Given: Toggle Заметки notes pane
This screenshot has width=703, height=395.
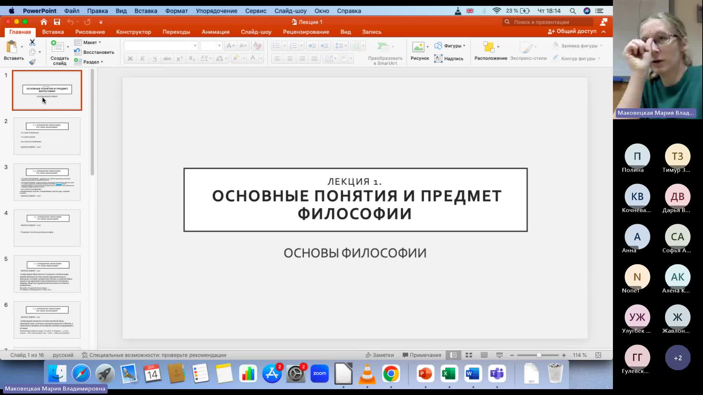Looking at the screenshot, I should coord(380,355).
